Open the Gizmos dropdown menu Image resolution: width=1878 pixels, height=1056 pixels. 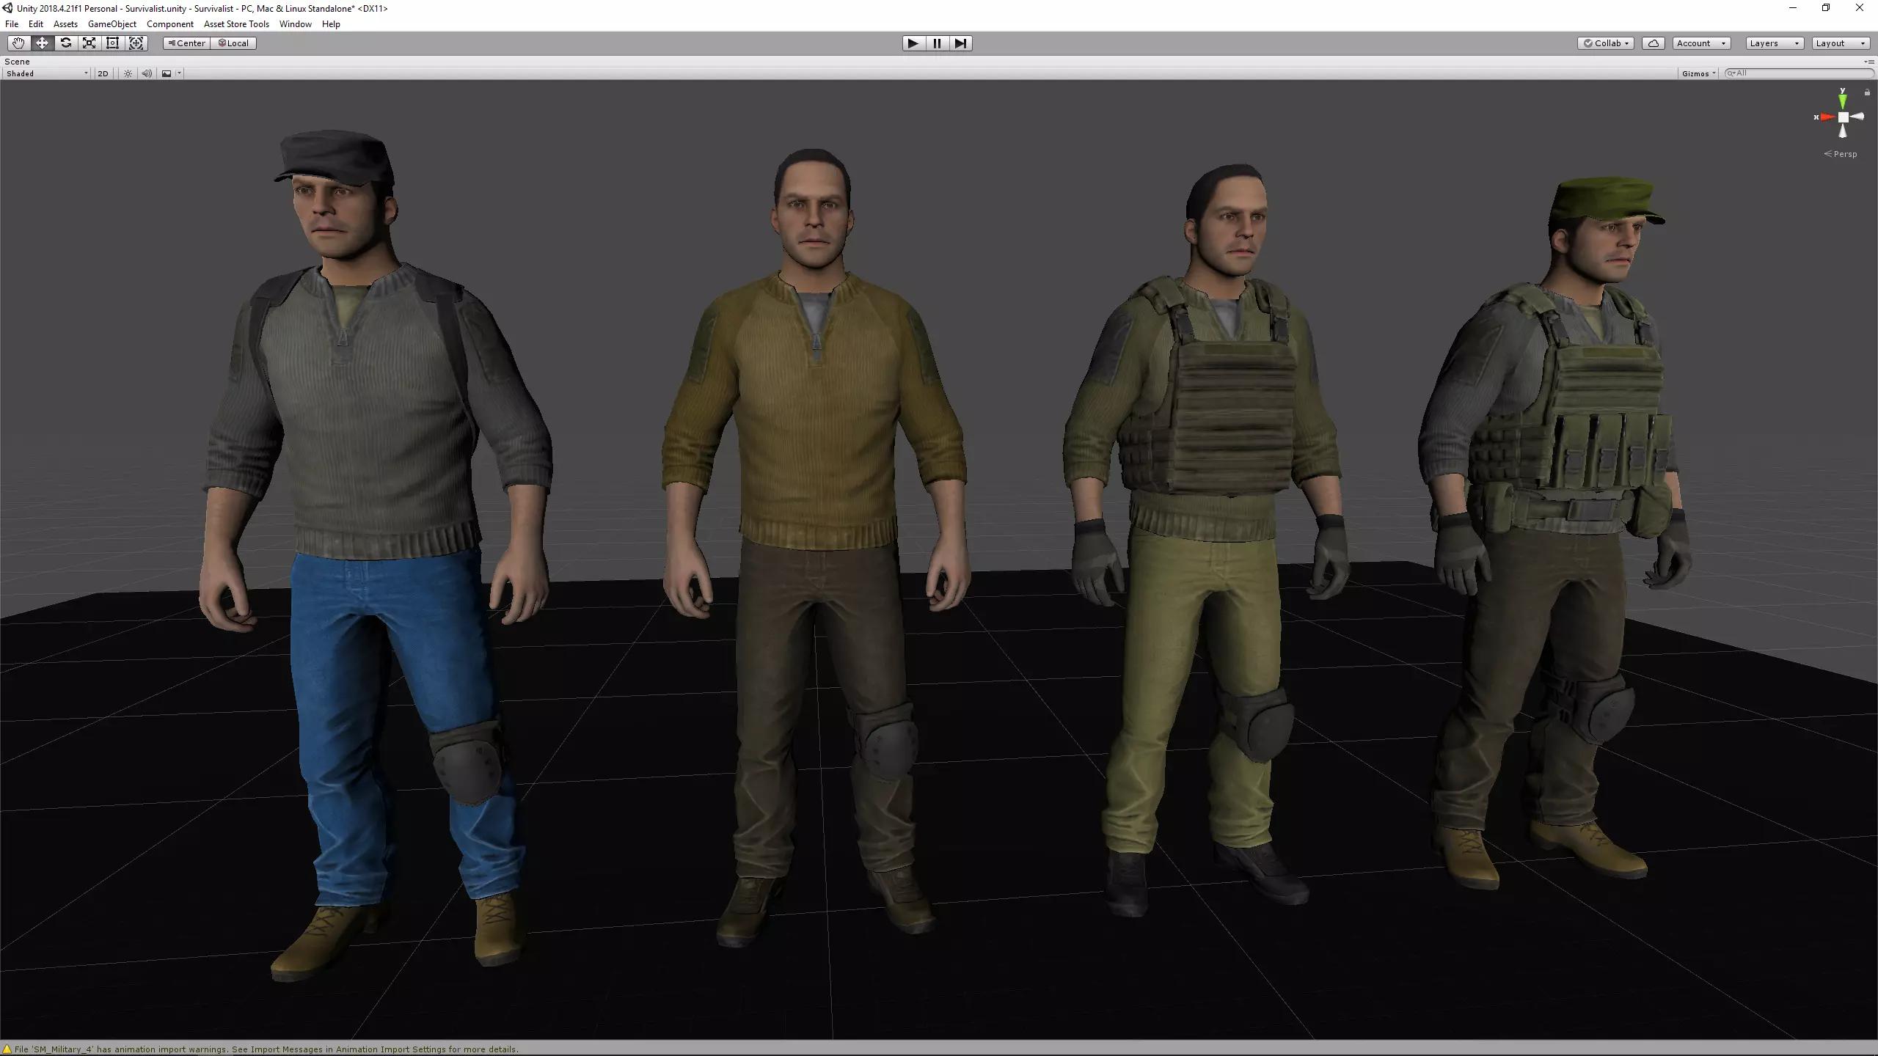tap(1698, 73)
